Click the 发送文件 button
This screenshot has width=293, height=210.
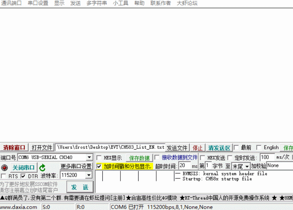(177, 148)
